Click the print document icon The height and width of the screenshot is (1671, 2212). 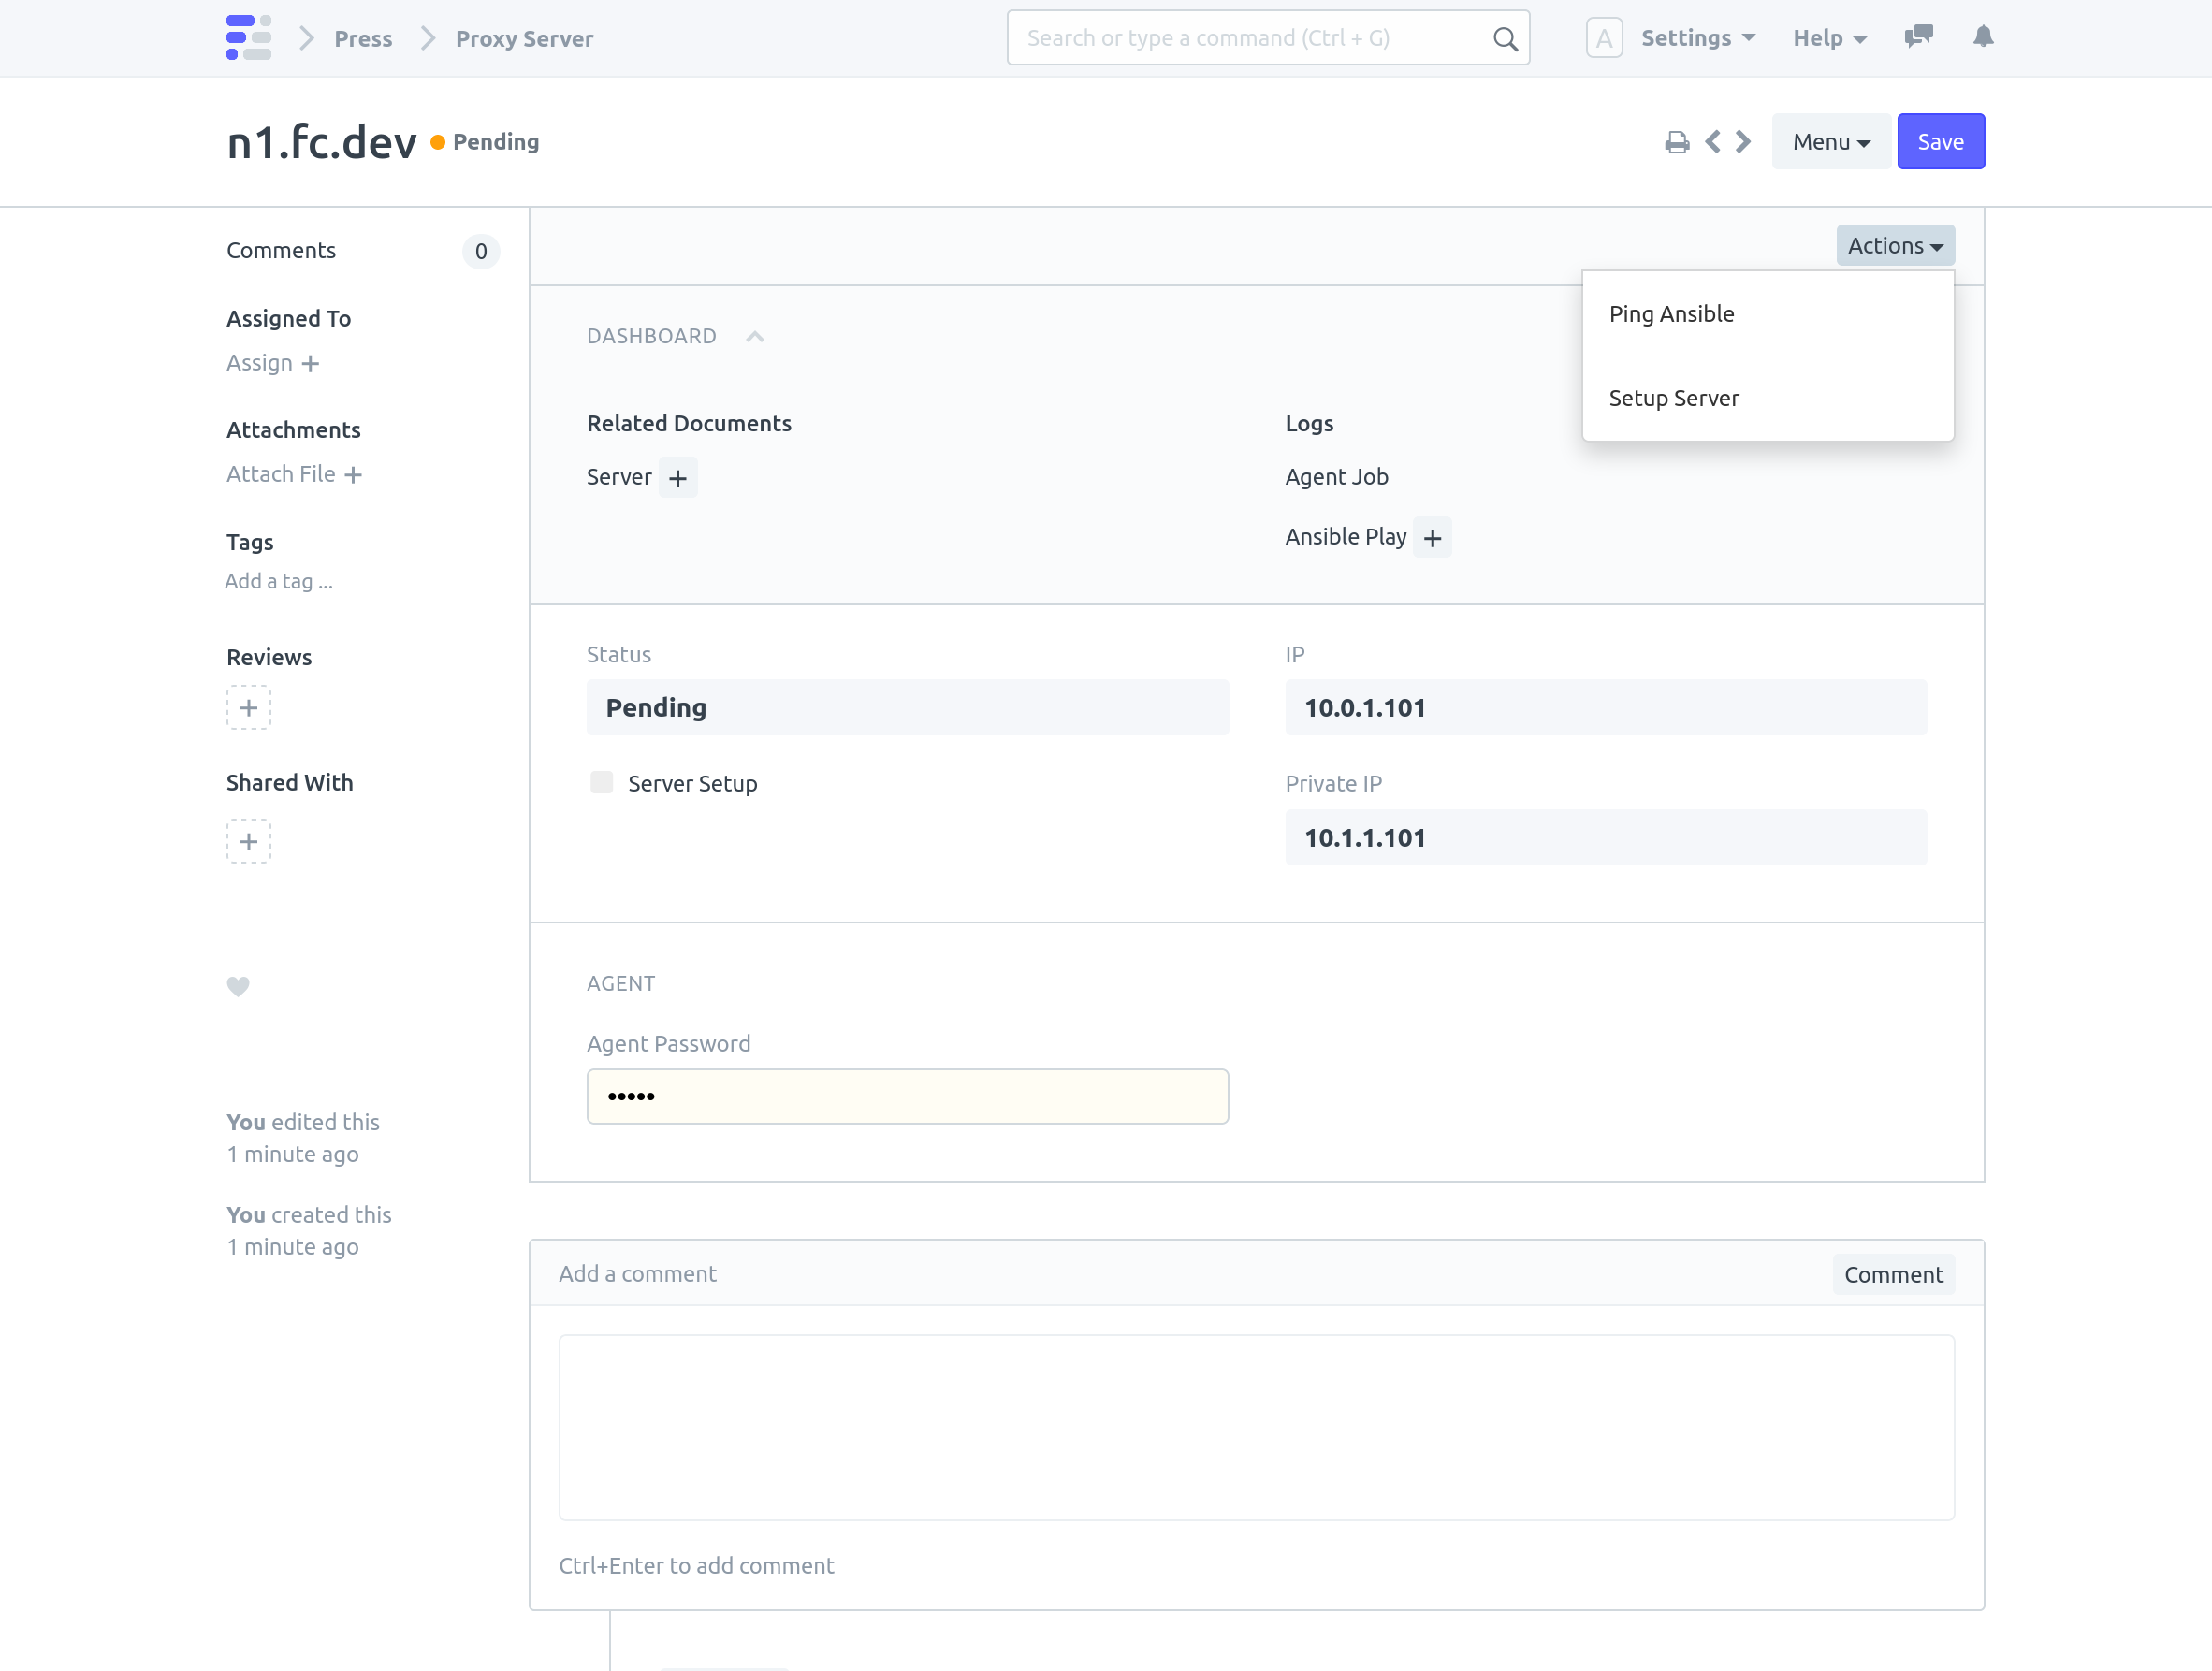point(1676,142)
